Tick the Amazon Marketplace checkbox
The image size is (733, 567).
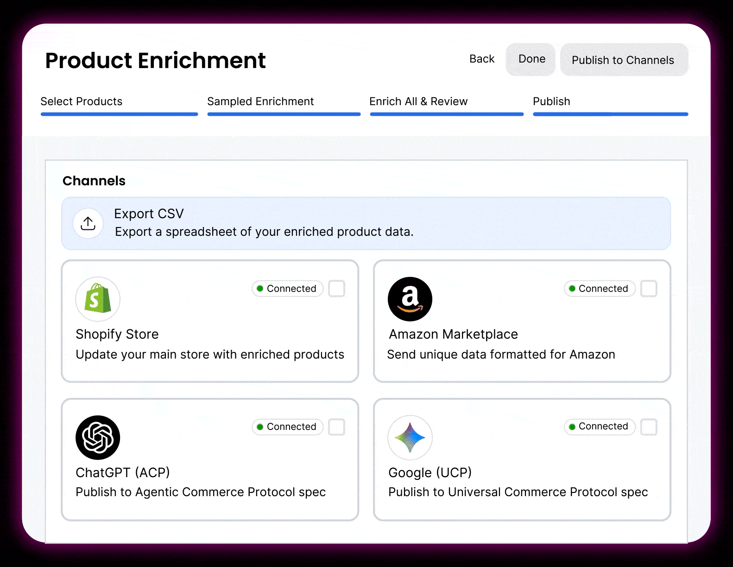pyautogui.click(x=649, y=289)
